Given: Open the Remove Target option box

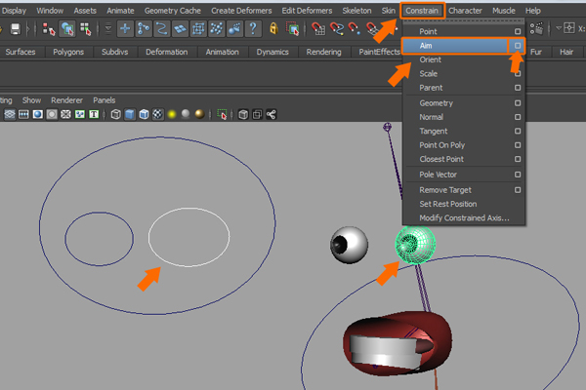Looking at the screenshot, I should click(518, 190).
